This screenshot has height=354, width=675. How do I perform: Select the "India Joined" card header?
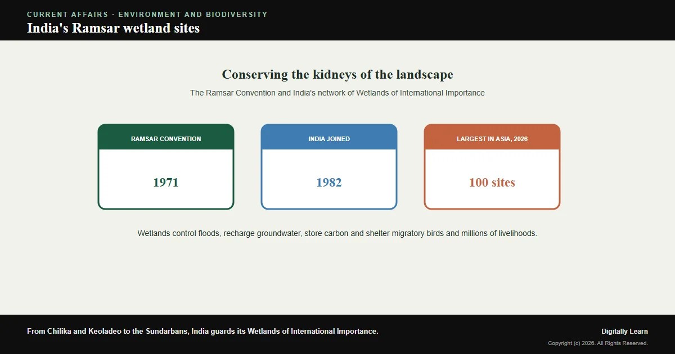coord(329,138)
